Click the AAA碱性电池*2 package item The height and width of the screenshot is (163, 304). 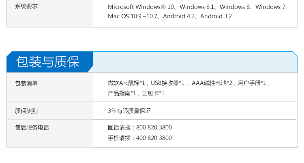point(212,83)
